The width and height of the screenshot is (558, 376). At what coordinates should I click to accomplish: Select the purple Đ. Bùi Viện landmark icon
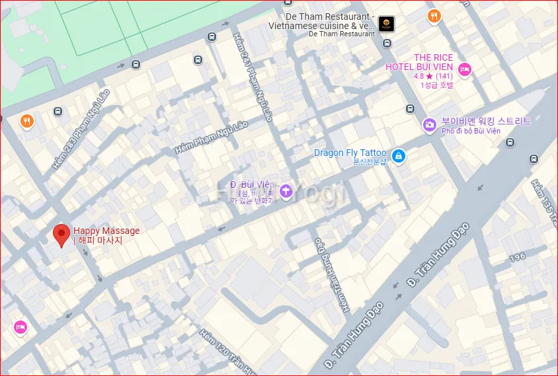tap(286, 191)
